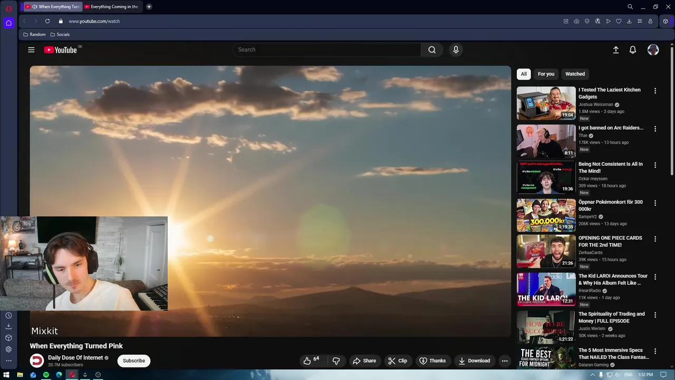Open Opera sidebar history clock
The height and width of the screenshot is (380, 675).
point(8,316)
